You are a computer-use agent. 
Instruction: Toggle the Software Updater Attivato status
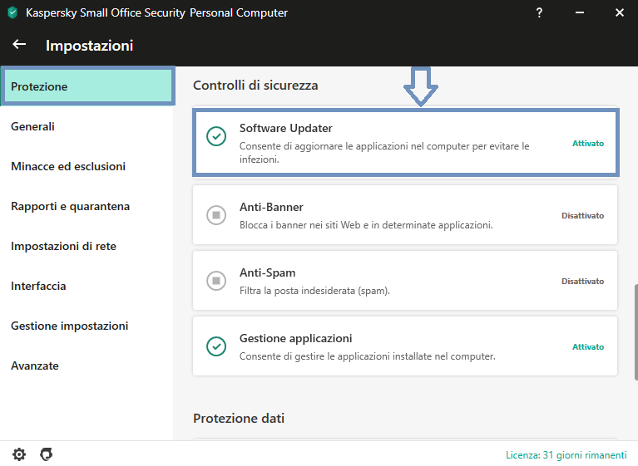click(588, 144)
